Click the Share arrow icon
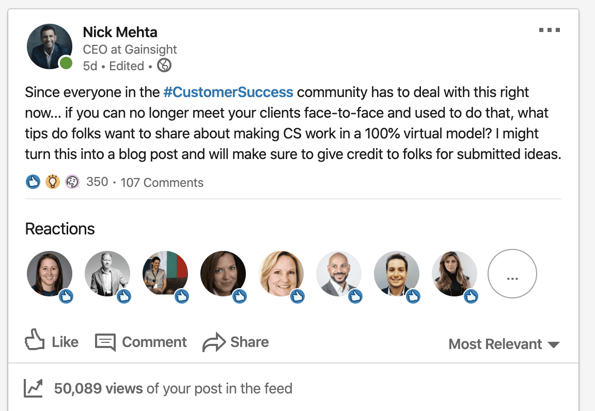This screenshot has width=595, height=411. tap(214, 342)
